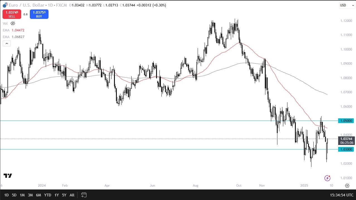Select the 5Y timeframe

(64, 195)
